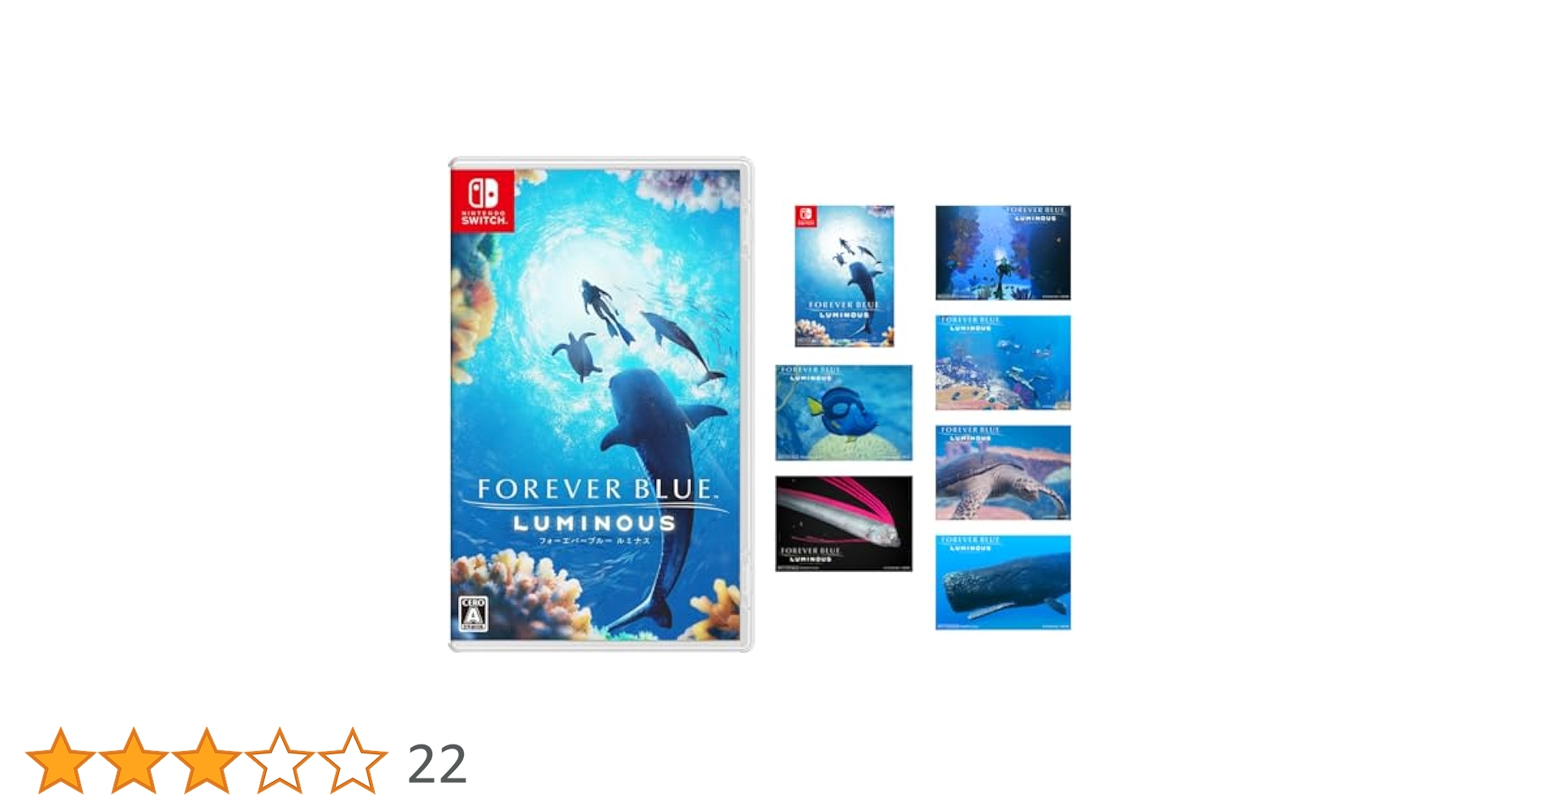This screenshot has width=1549, height=811.
Task: Open the 22 reviews count
Action: (437, 764)
